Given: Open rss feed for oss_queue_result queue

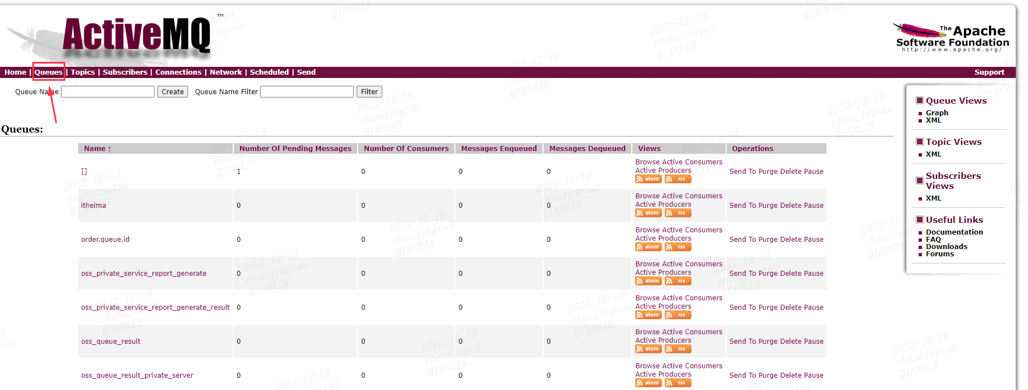Looking at the screenshot, I should click(678, 349).
